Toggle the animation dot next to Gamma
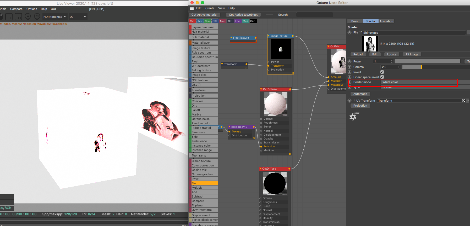 349,67
